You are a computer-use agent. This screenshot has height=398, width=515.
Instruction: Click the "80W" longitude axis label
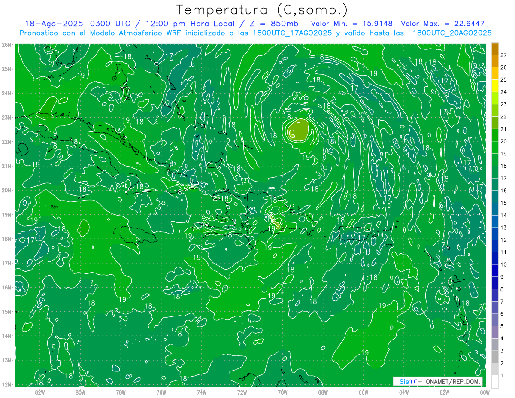click(80, 392)
